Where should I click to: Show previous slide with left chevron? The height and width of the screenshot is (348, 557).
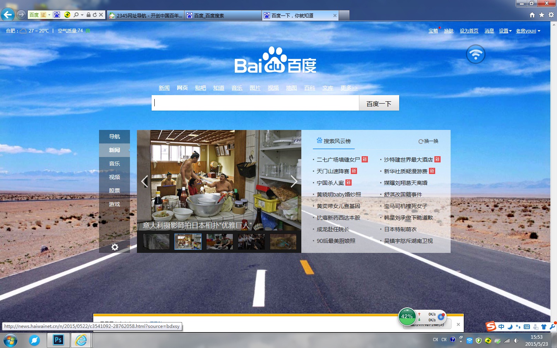(145, 181)
